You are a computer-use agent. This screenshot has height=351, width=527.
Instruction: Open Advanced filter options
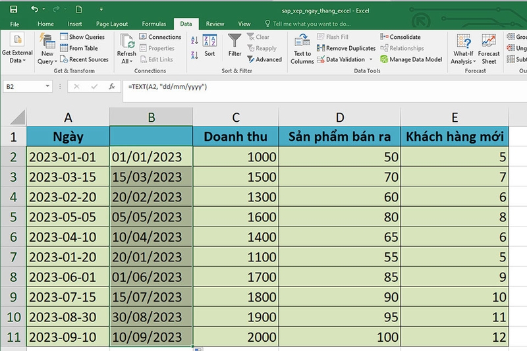coord(265,59)
